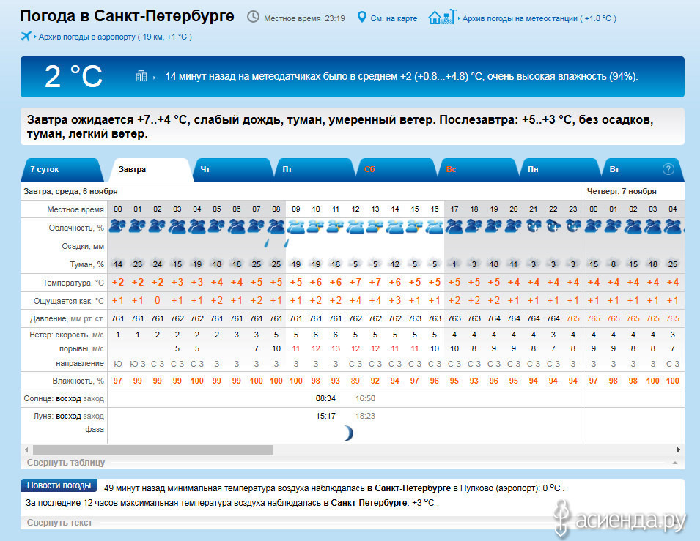Click scrollbar right arrow of table
The image size is (700, 541).
click(678, 450)
